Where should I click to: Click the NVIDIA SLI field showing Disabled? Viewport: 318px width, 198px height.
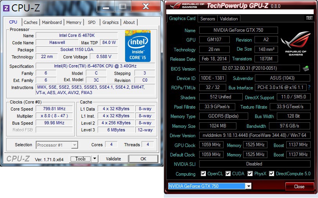(255, 164)
